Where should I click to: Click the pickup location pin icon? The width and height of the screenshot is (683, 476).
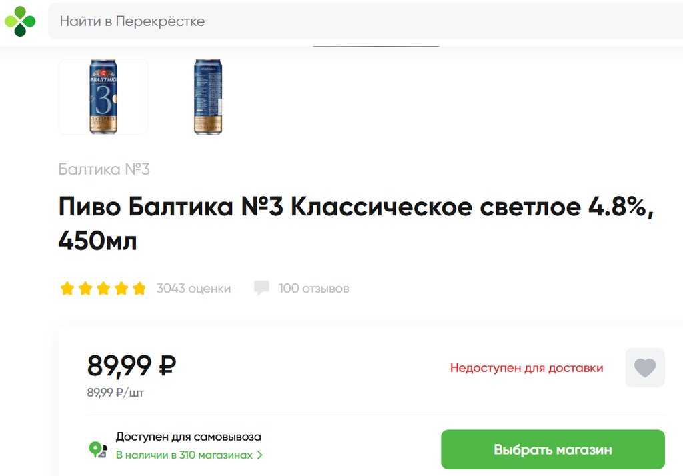tap(98, 449)
